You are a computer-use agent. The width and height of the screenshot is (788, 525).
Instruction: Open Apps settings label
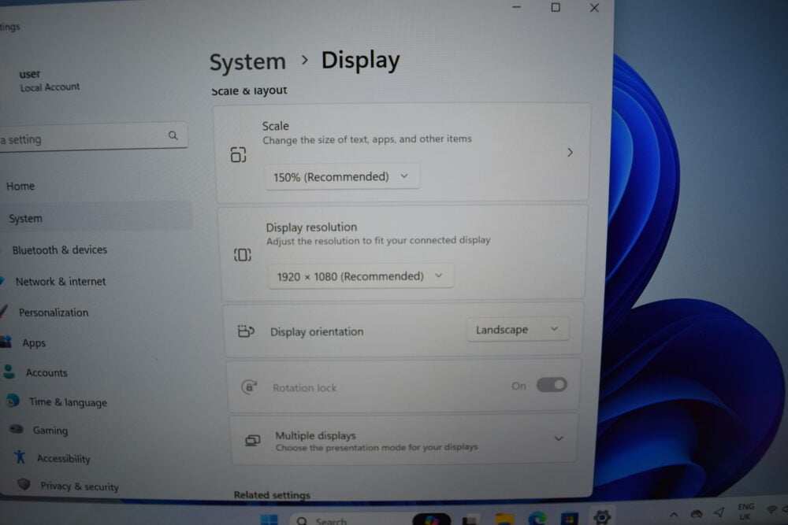(34, 343)
